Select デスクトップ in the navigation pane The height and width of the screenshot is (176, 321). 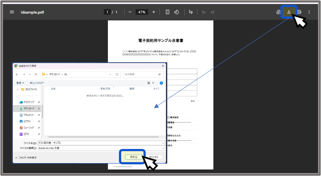click(29, 102)
